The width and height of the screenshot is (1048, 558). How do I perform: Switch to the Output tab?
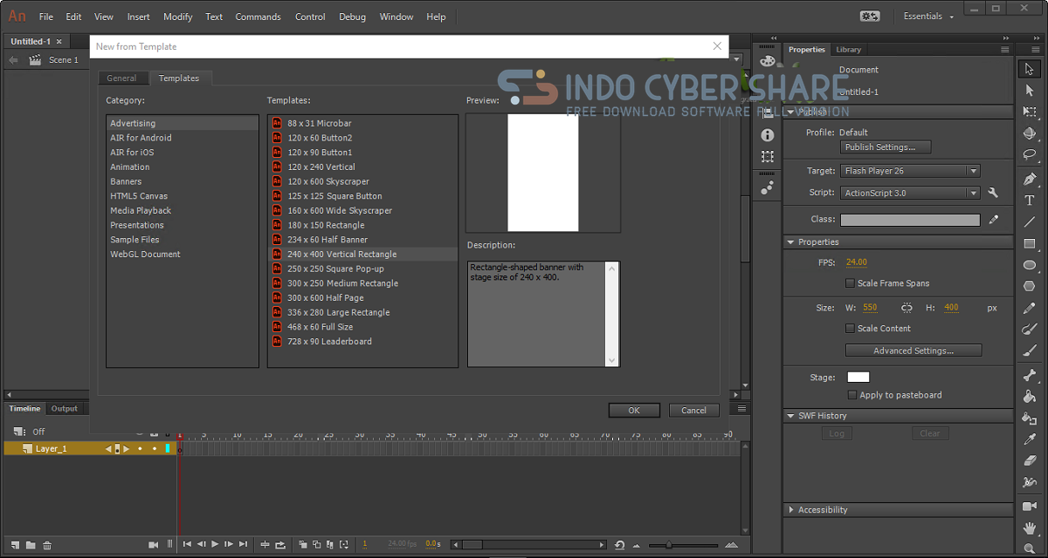click(x=64, y=409)
